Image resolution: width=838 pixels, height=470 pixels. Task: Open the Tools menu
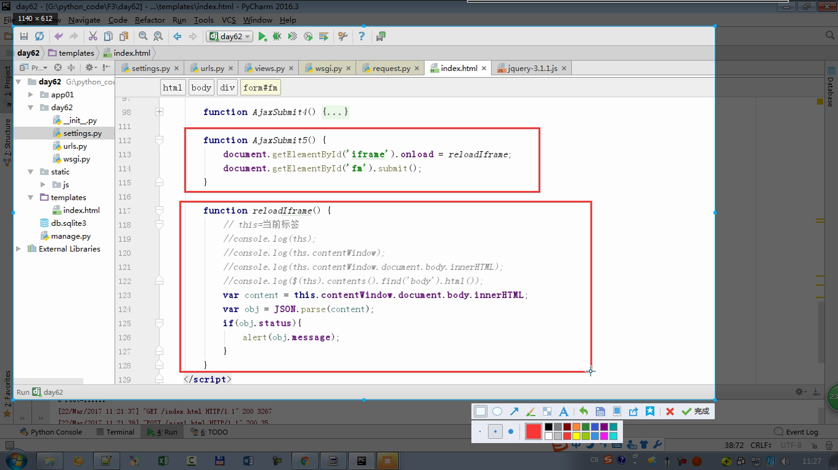tap(203, 20)
